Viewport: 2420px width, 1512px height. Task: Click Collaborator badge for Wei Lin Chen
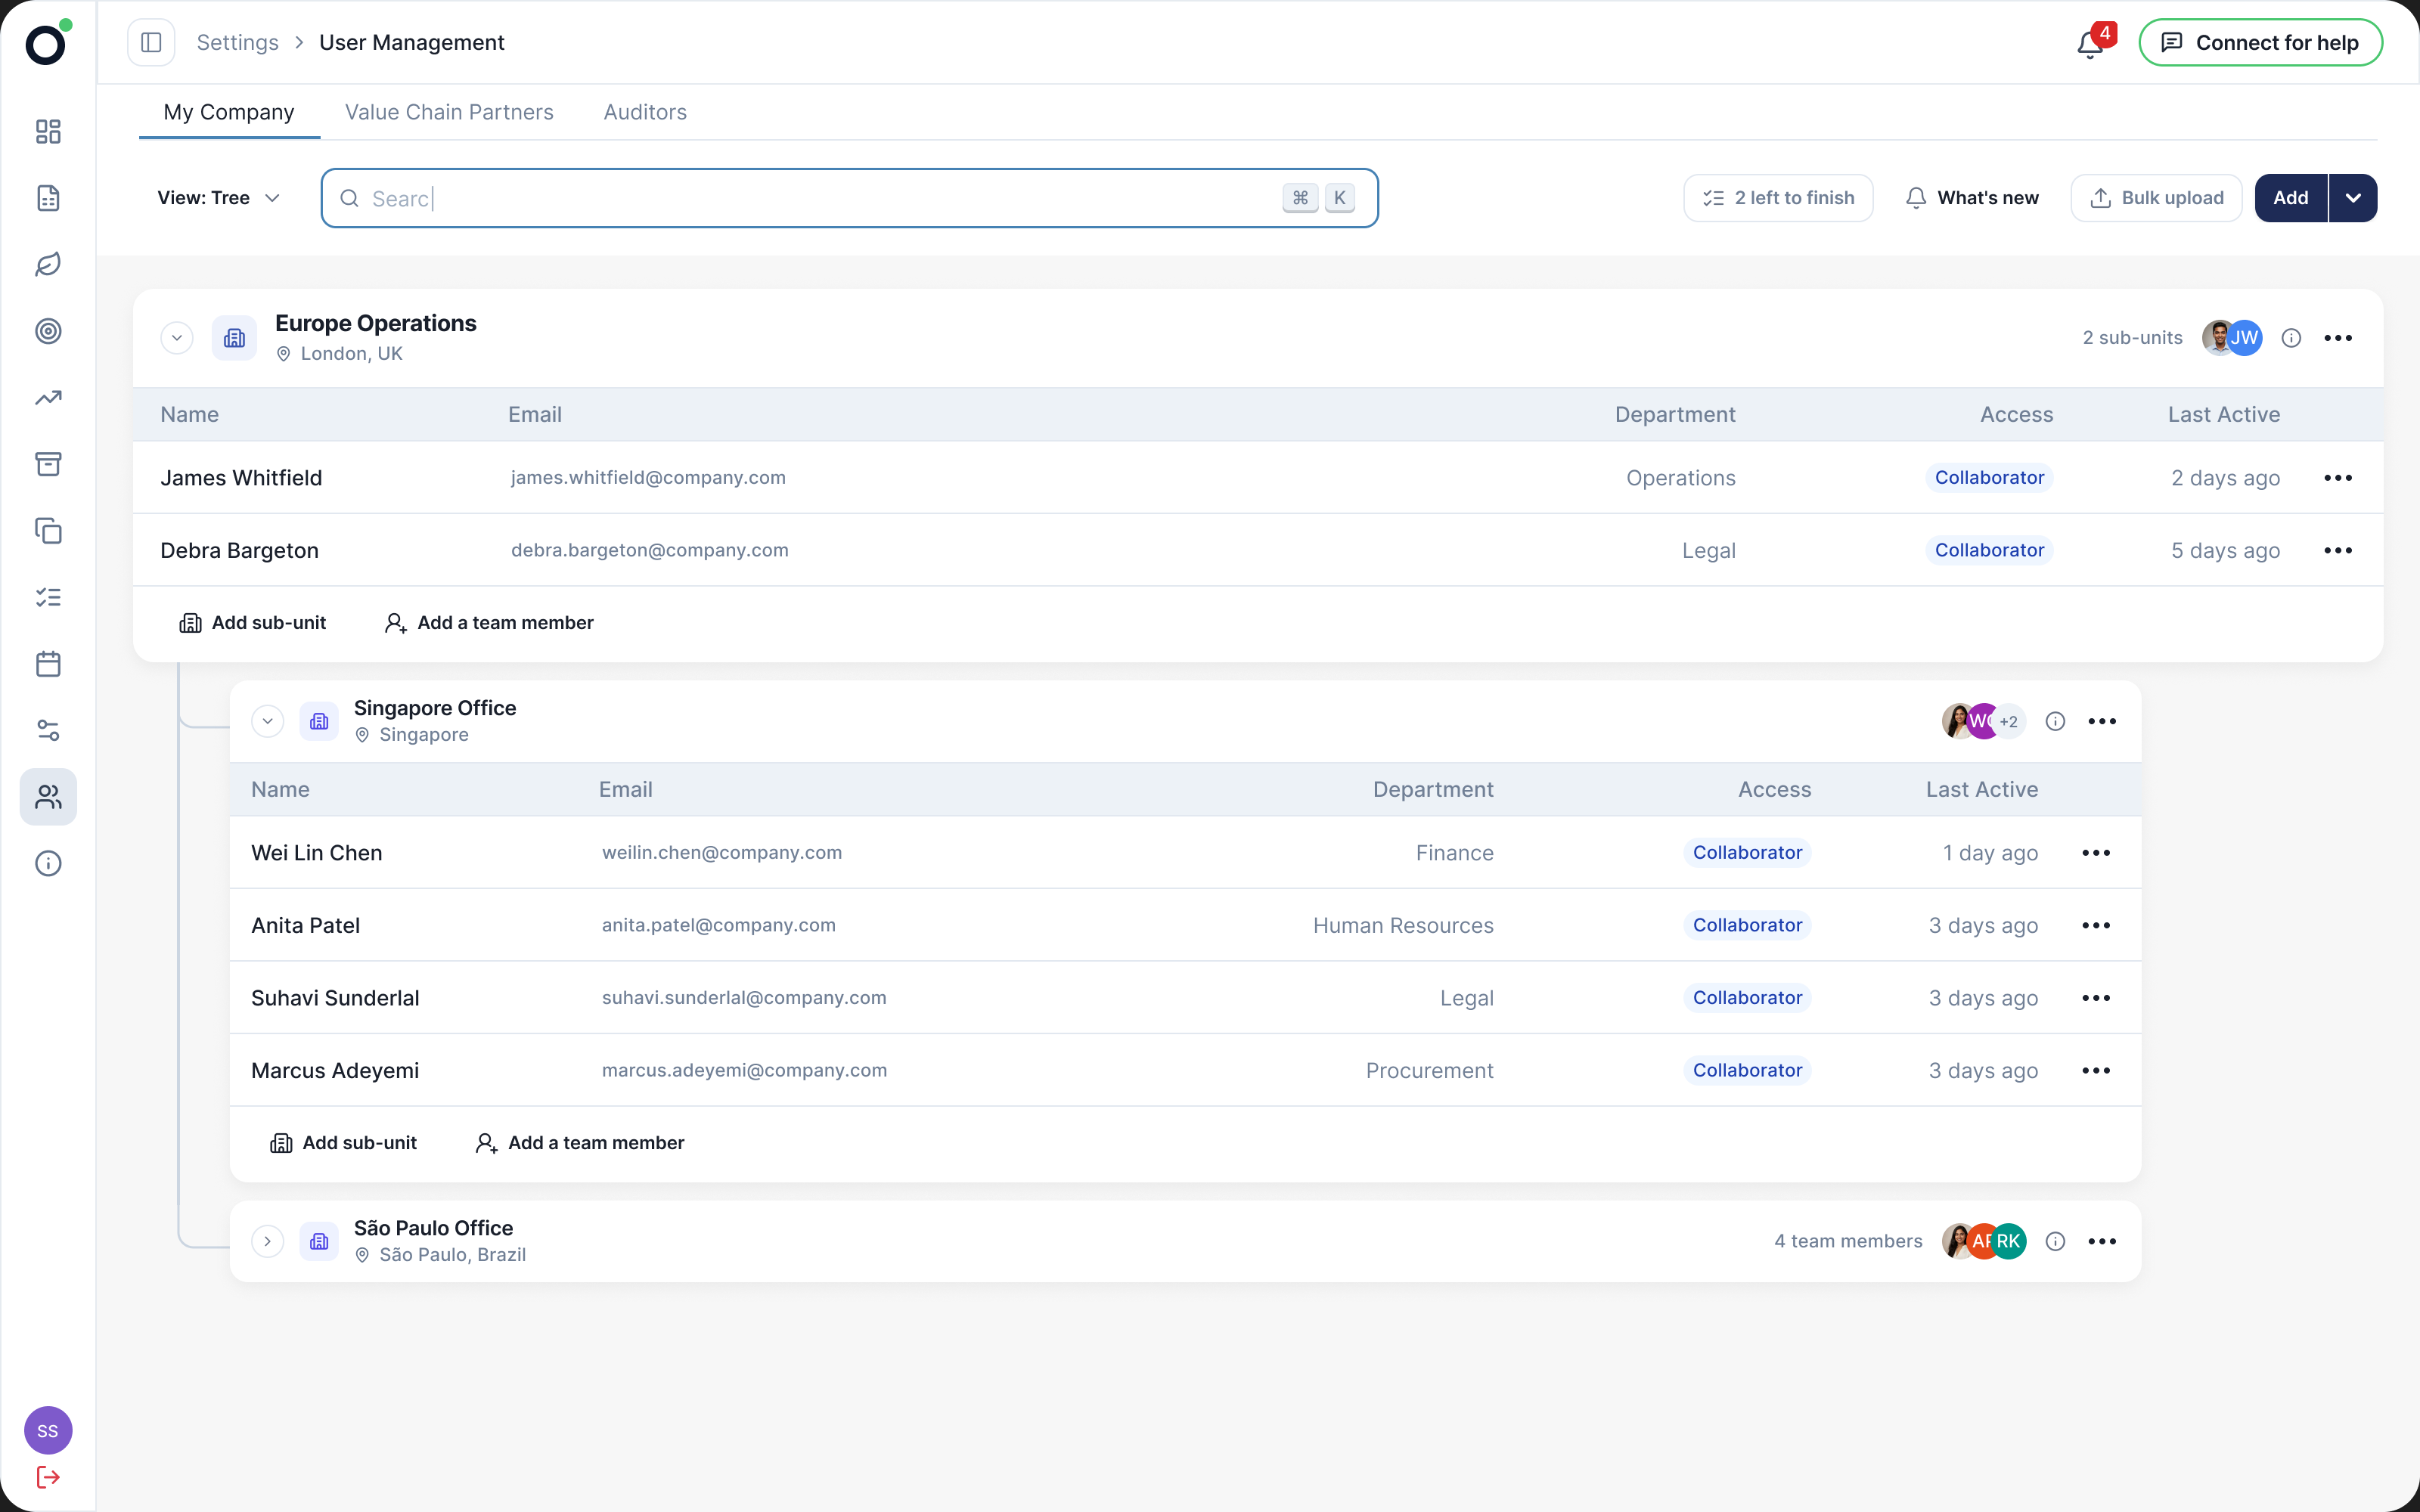click(1747, 853)
